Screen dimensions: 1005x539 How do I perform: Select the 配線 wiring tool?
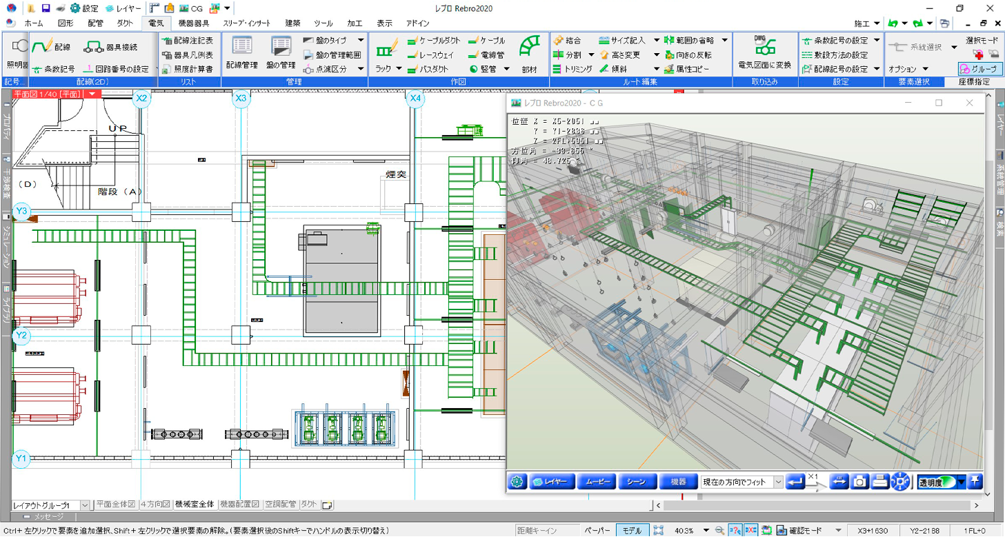(x=50, y=47)
